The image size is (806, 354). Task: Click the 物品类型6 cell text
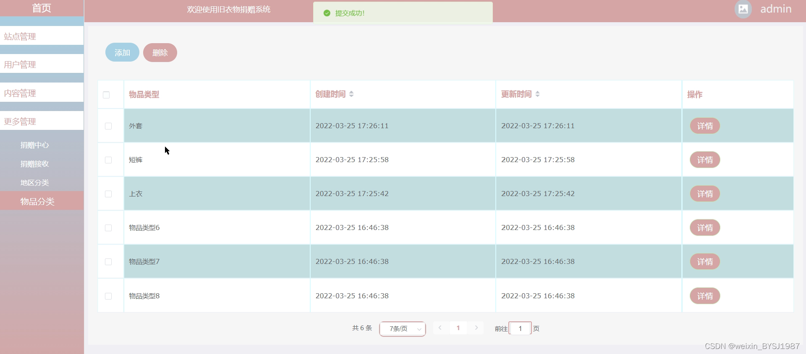click(x=144, y=227)
